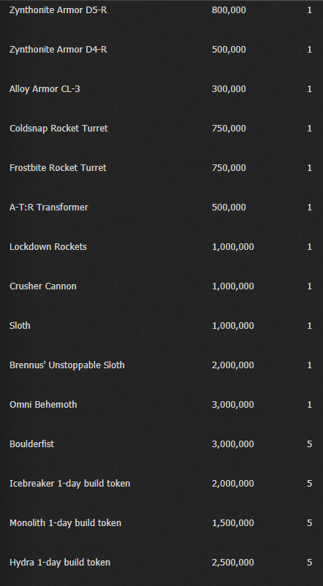Select the Zynthonite Armor D4-R row
The image size is (323, 586).
click(58, 50)
